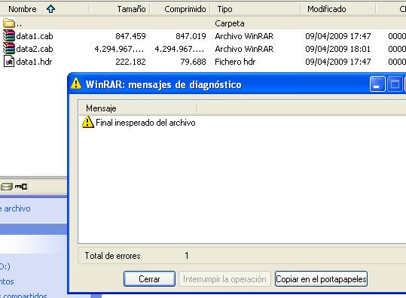Click the Archivo WinRAR type of data1.cab
The height and width of the screenshot is (298, 406).
click(244, 36)
